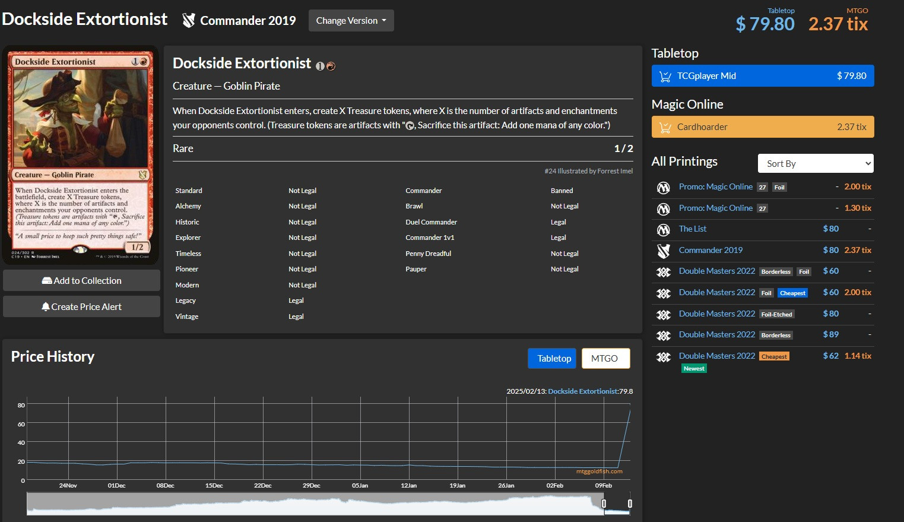Screen dimensions: 904x522
Task: Switch price history to MTGO
Action: pyautogui.click(x=605, y=358)
